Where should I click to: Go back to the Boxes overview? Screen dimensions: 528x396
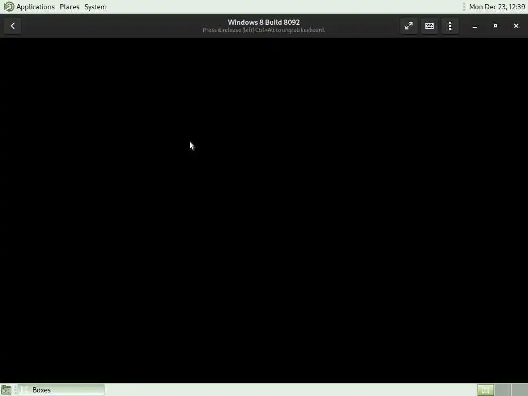point(12,26)
